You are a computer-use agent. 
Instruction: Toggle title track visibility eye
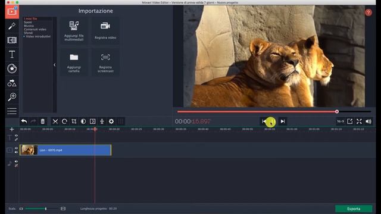click(16, 136)
